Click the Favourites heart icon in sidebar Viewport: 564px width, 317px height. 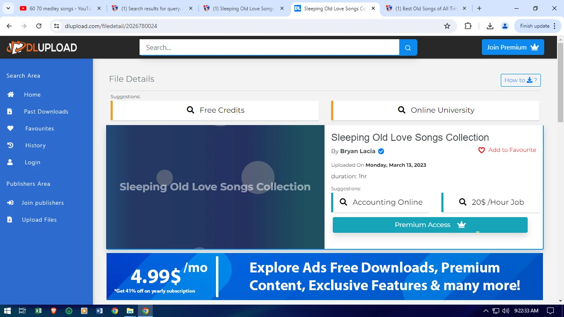tap(11, 128)
